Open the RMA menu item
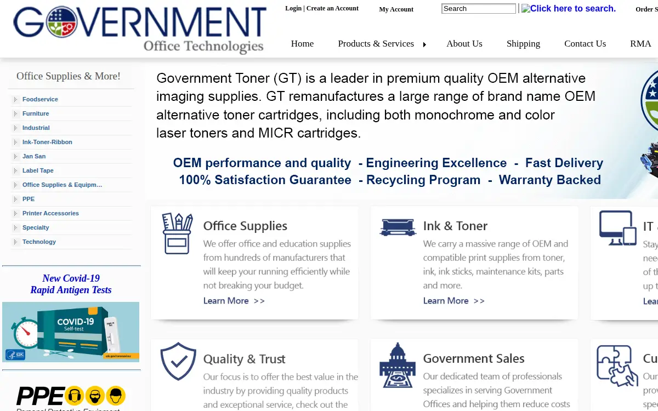 (x=640, y=44)
